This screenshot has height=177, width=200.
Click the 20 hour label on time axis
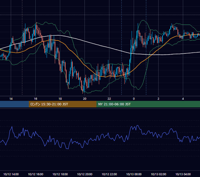85,99
